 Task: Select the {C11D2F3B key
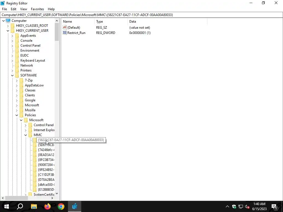46,175
